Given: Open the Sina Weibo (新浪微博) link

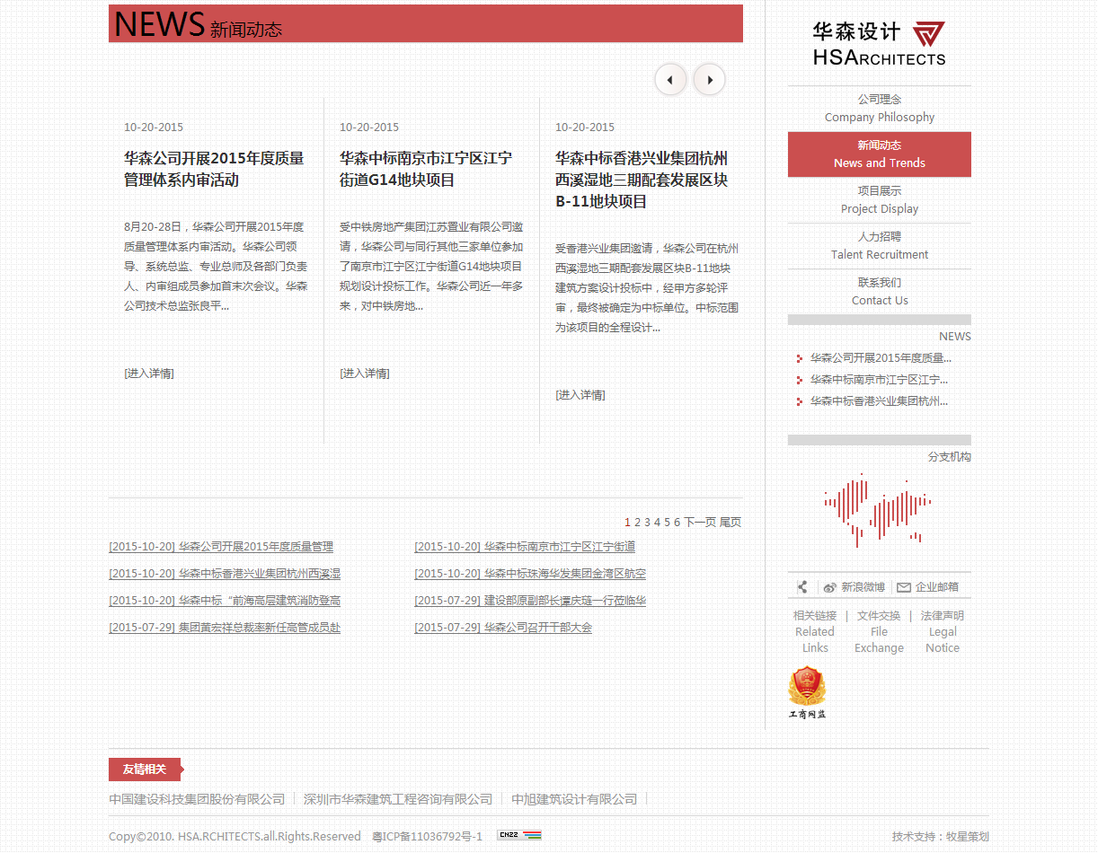Looking at the screenshot, I should (x=854, y=587).
